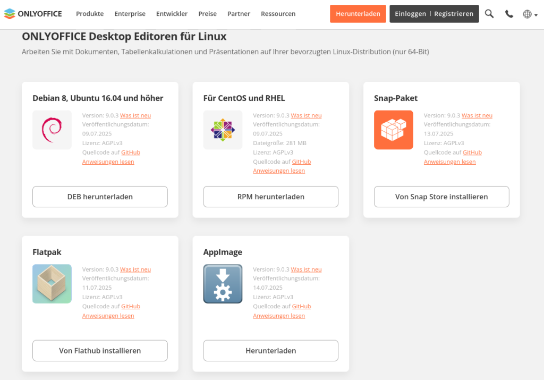Screen dimensions: 544x380
Task: Click Registrieren in the header
Action: click(x=454, y=14)
